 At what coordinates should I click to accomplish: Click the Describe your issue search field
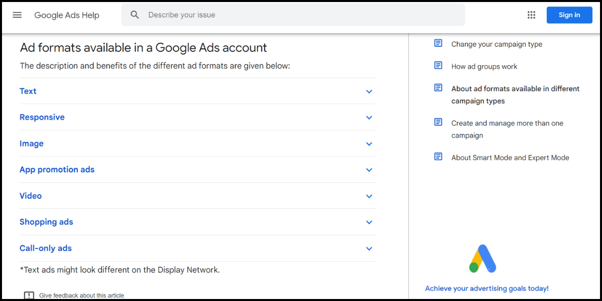click(251, 15)
